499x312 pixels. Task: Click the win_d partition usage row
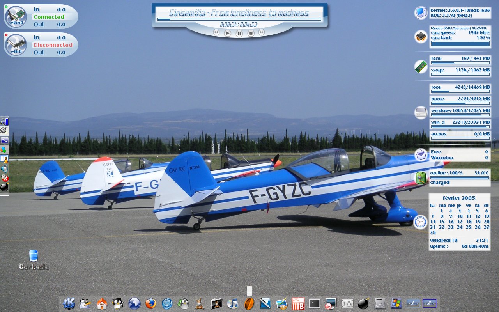pos(460,124)
